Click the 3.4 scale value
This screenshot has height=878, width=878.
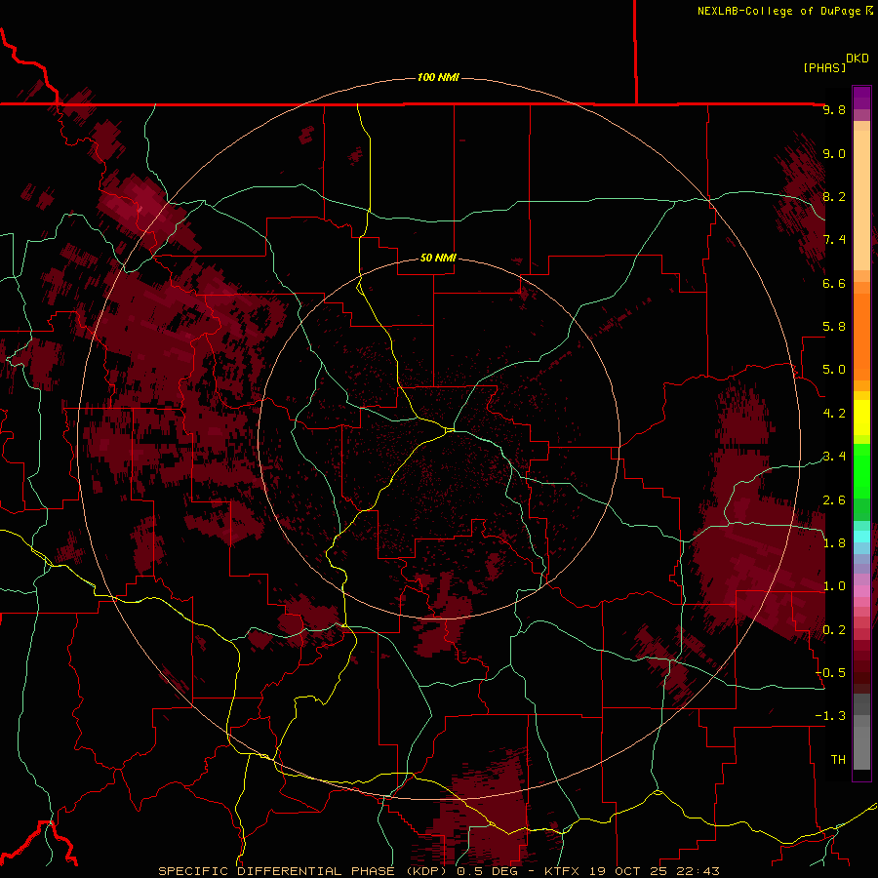(x=834, y=457)
